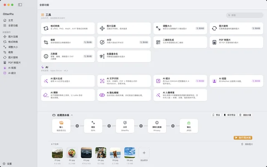Click the 添加更多 plus tile
The height and width of the screenshot is (167, 267).
[144, 153]
